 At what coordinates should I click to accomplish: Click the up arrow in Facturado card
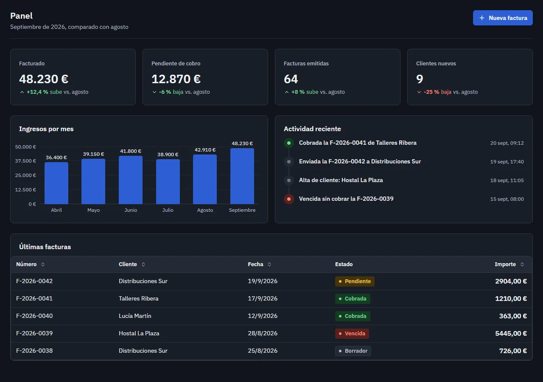(x=22, y=92)
